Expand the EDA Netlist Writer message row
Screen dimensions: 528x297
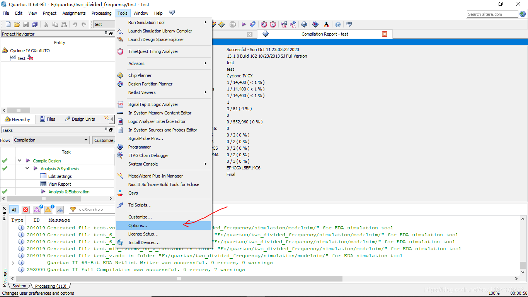pos(14,263)
